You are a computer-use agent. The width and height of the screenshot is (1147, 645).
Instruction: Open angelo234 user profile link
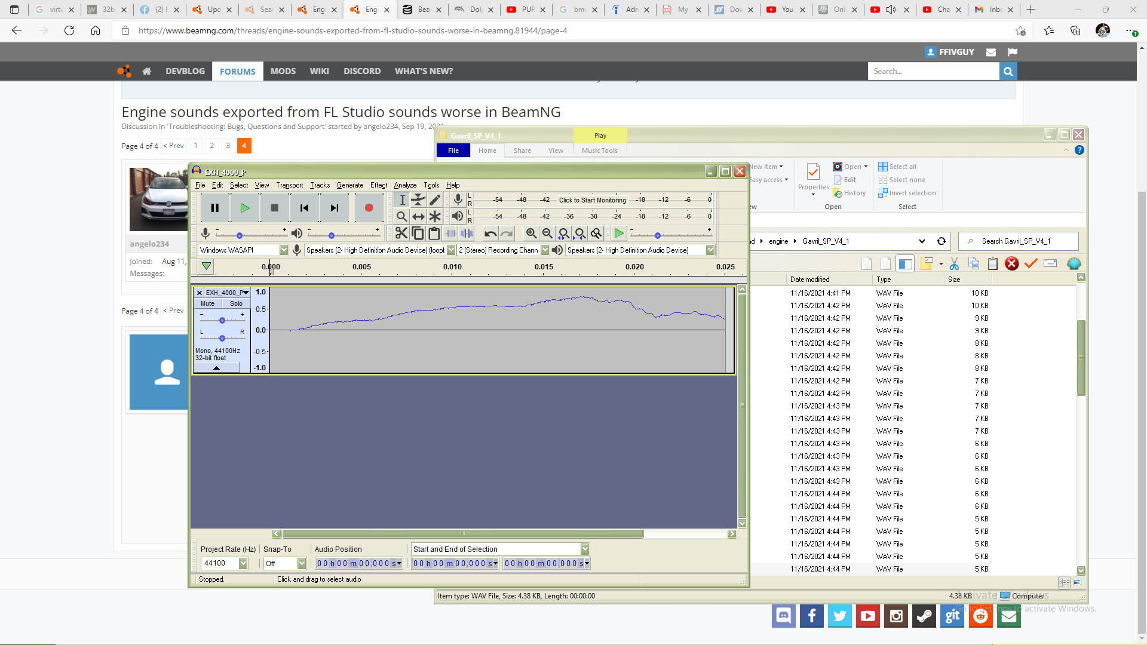[149, 244]
